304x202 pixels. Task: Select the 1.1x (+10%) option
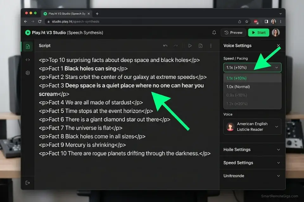(x=252, y=78)
